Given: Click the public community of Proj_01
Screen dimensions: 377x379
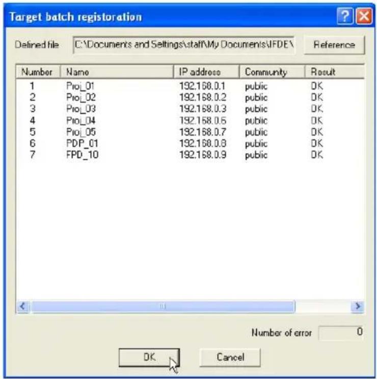Looking at the screenshot, I should coord(256,87).
